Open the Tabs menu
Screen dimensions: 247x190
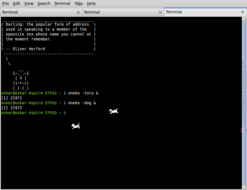(79, 3)
